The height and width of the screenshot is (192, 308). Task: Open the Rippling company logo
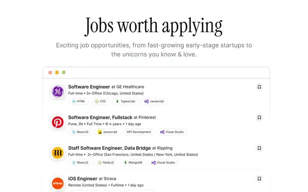(58, 153)
